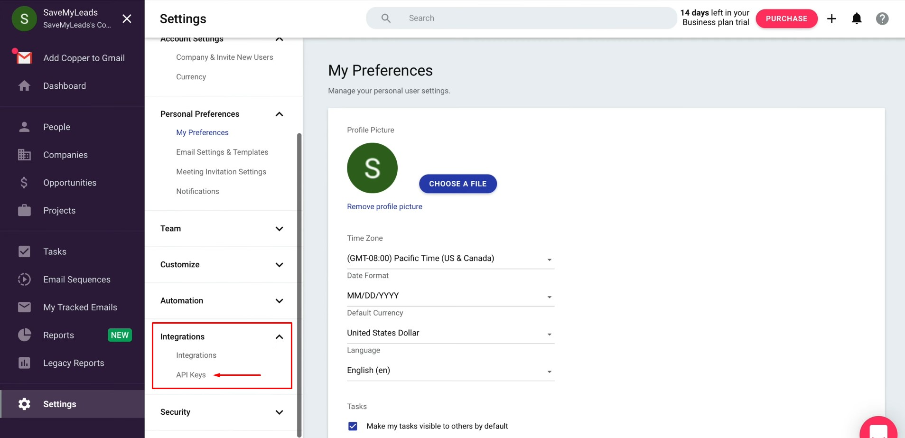Open the Companies building icon

tap(24, 155)
